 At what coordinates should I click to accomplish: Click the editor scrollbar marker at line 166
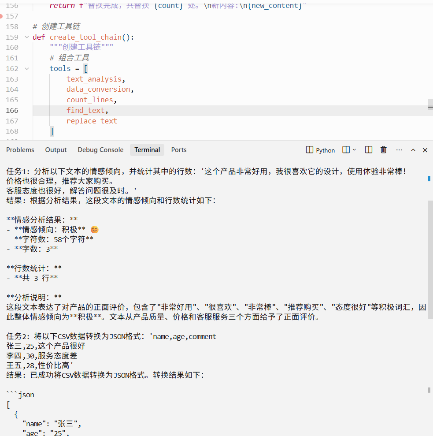(x=430, y=107)
